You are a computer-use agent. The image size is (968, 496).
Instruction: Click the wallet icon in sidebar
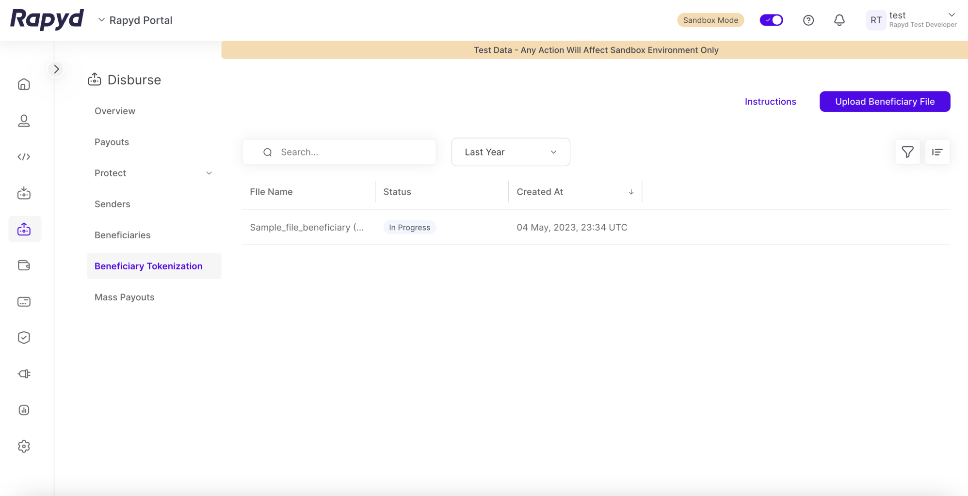[24, 265]
